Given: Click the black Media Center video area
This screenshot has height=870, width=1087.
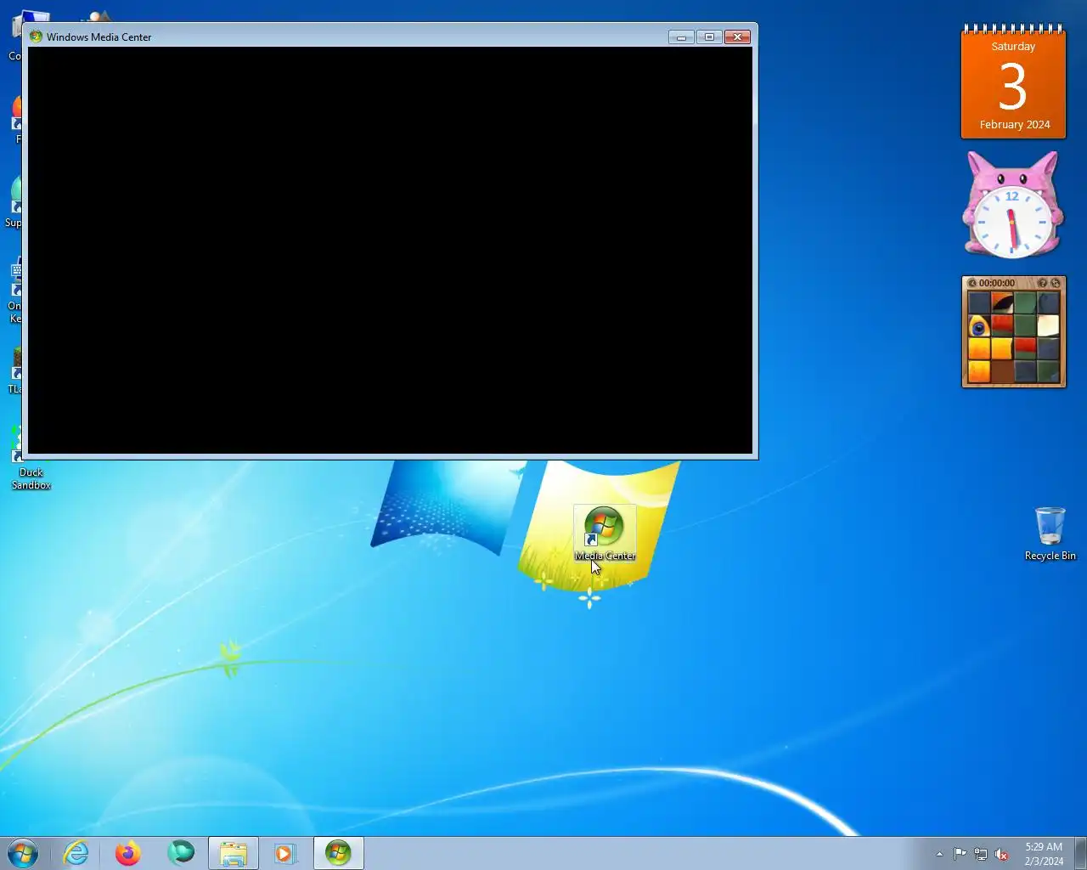Looking at the screenshot, I should 390,251.
